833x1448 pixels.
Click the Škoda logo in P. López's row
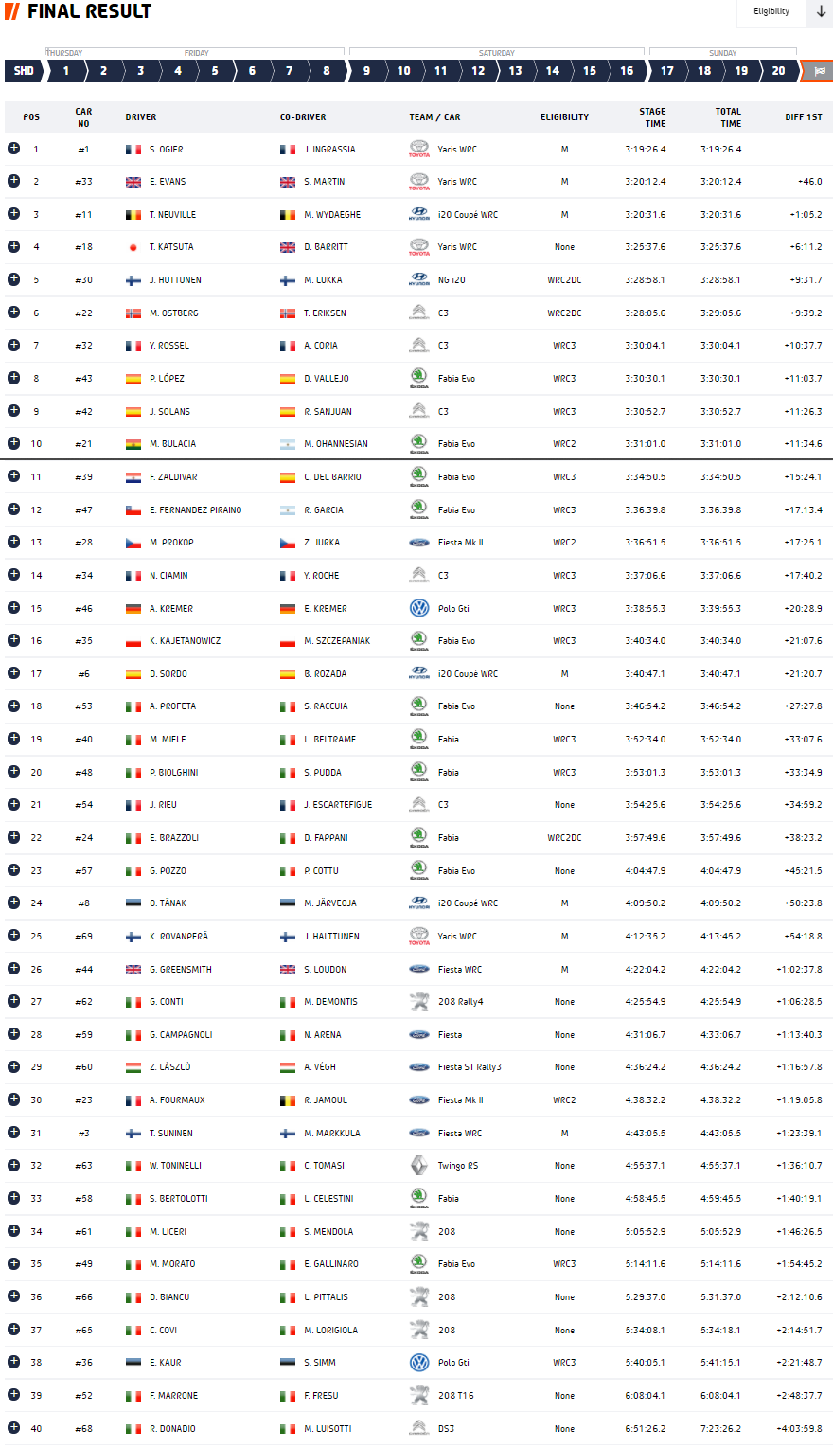tap(418, 378)
